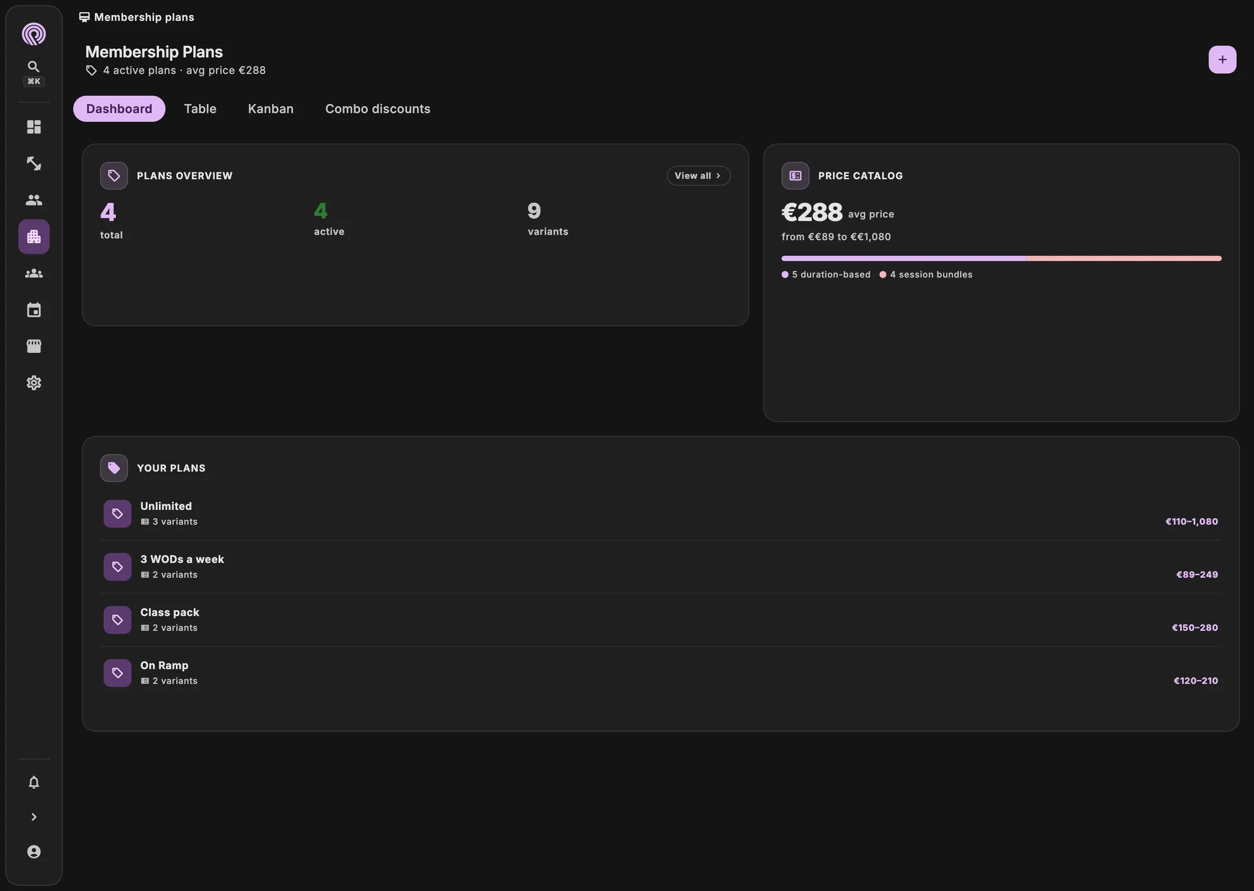Click View all in Plans Overview
The image size is (1254, 891).
[x=698, y=176]
